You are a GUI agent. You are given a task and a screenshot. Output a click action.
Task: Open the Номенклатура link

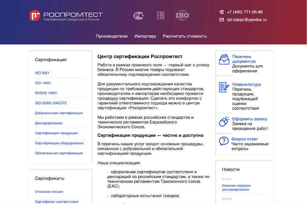tap(246, 84)
